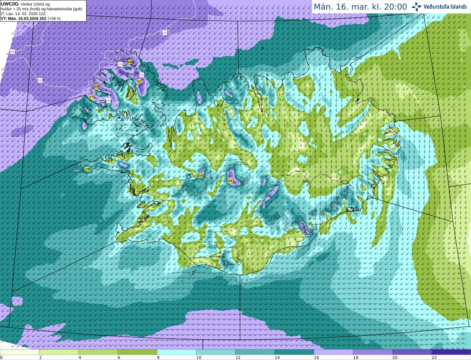Image resolution: width=471 pixels, height=360 pixels.
Task: Click the 'VT: Mán. 16.03.2026 20Z (+56 h)' line
Action: point(31,18)
